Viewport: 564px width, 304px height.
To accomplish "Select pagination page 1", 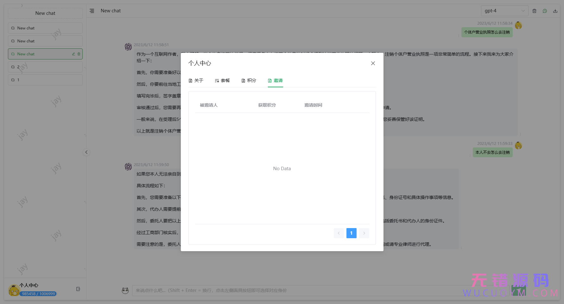I will pos(351,233).
